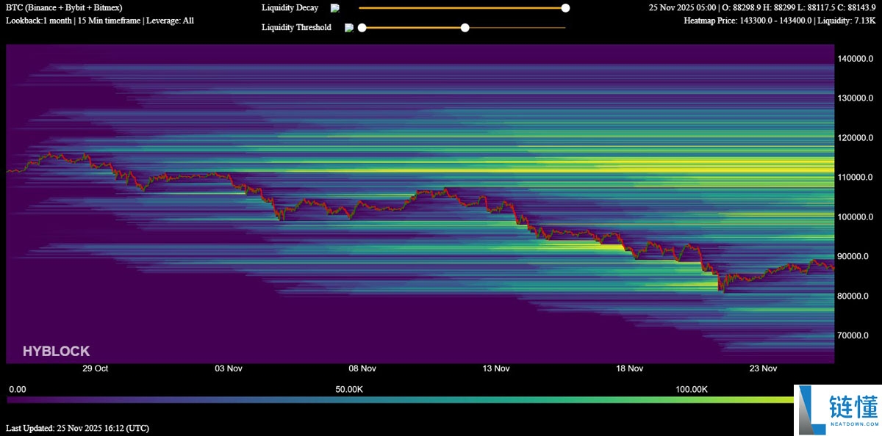Screen dimensions: 882x436
Task: Click the 08 Nov date label
Action: pyautogui.click(x=362, y=368)
